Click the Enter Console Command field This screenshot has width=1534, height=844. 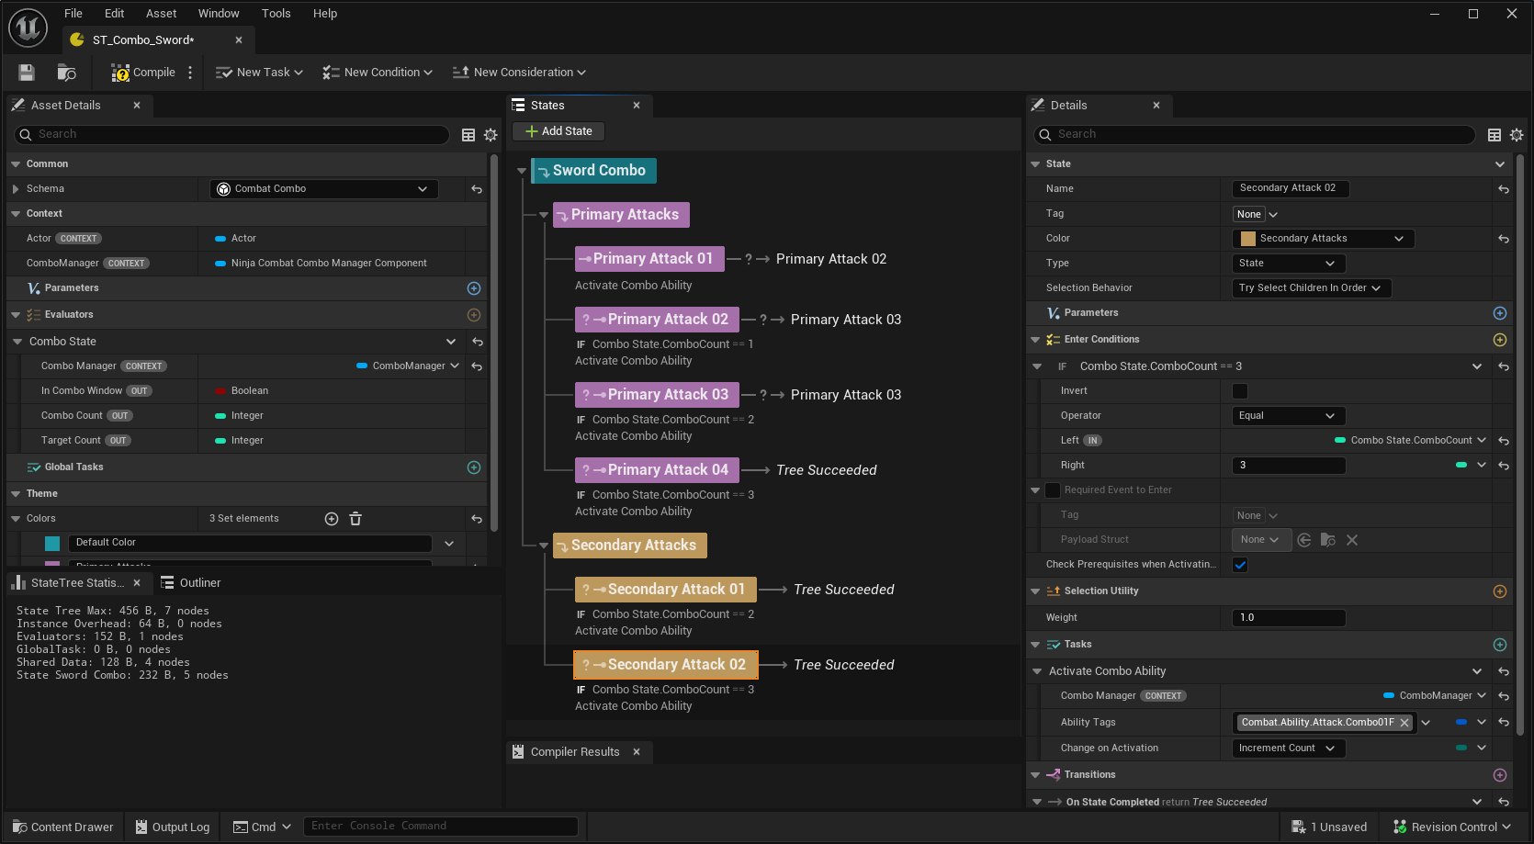tap(441, 827)
